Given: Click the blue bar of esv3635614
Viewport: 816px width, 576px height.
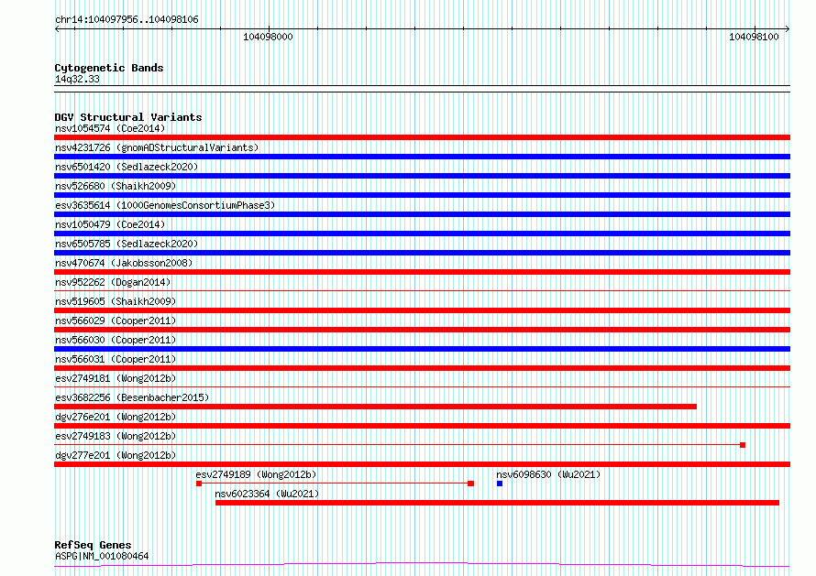Looking at the screenshot, I should 422,214.
